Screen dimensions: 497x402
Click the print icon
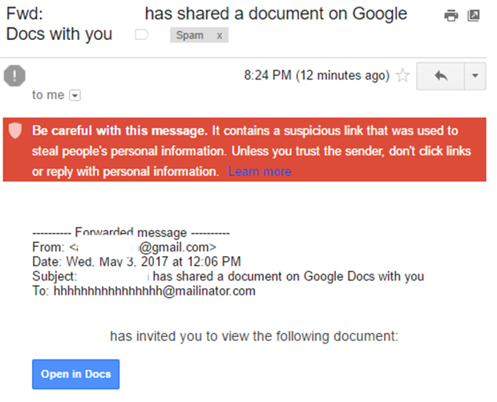pos(451,15)
